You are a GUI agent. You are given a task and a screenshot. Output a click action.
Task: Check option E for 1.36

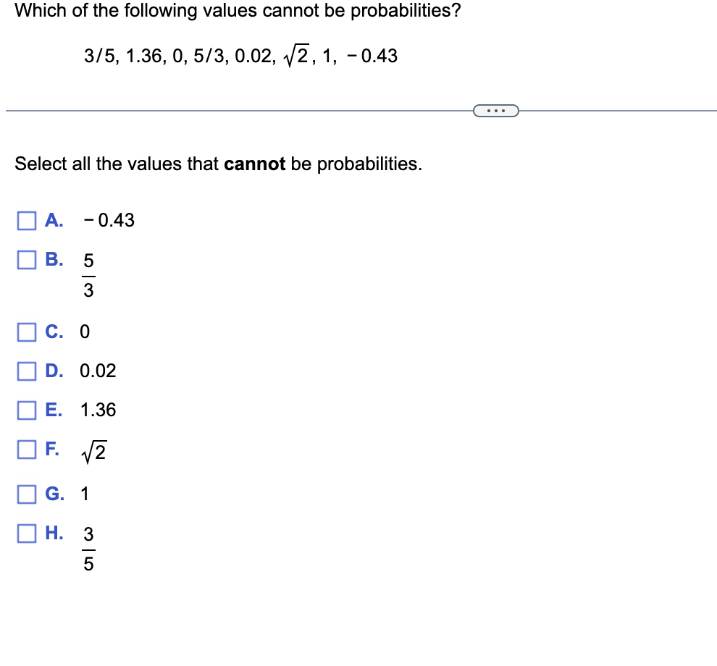point(26,410)
